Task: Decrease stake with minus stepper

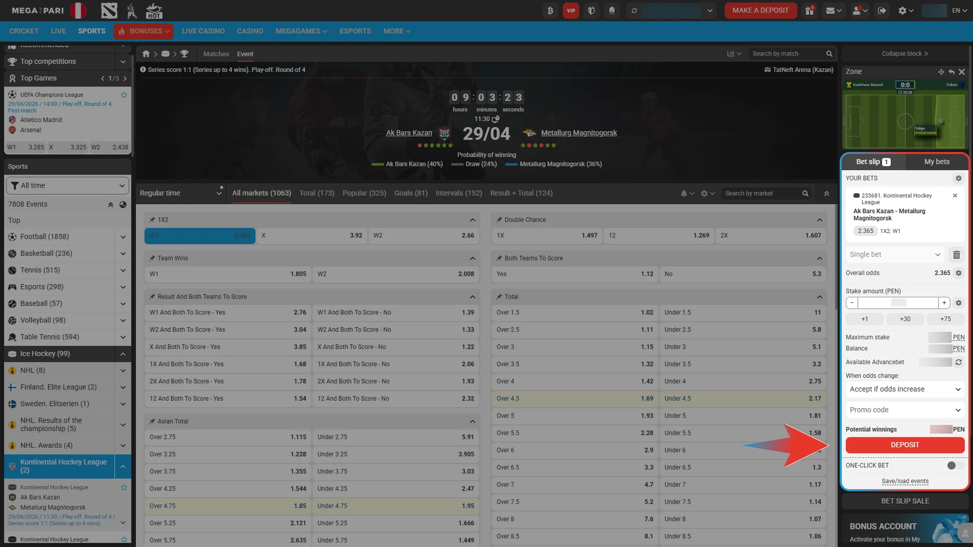Action: [x=852, y=303]
